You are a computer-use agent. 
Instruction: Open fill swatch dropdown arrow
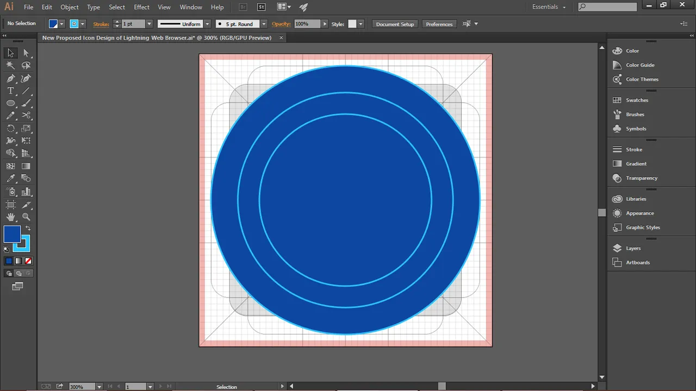[62, 24]
